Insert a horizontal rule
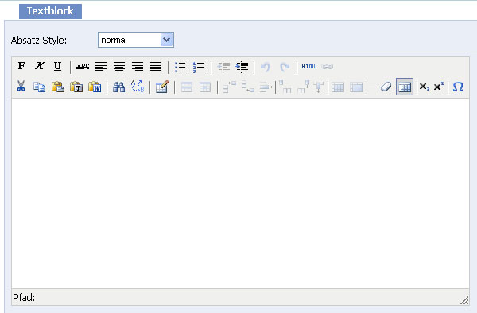The width and height of the screenshot is (477, 313). (x=373, y=87)
